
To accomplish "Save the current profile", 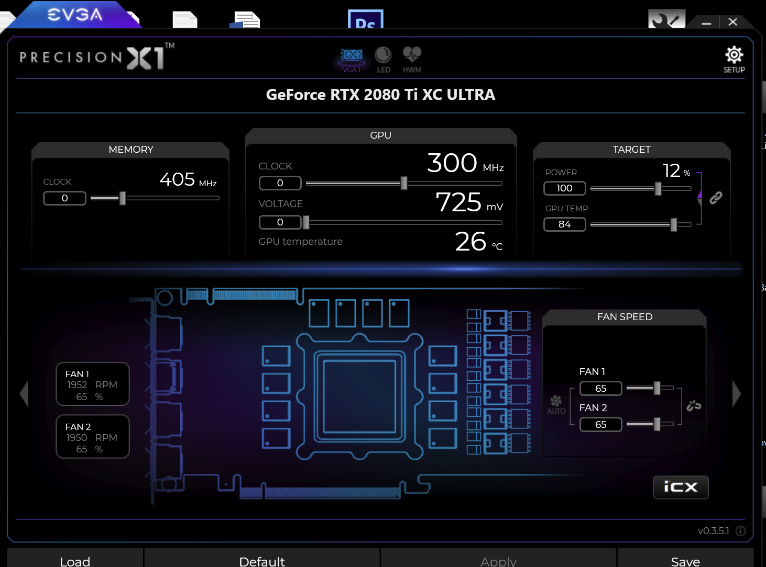I will [x=685, y=559].
